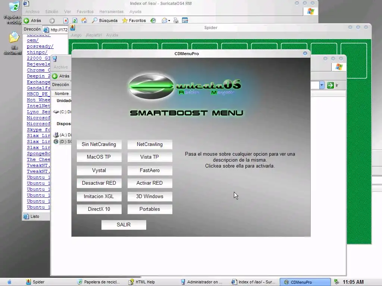
Task: Click the system tray network icon
Action: [x=336, y=282]
